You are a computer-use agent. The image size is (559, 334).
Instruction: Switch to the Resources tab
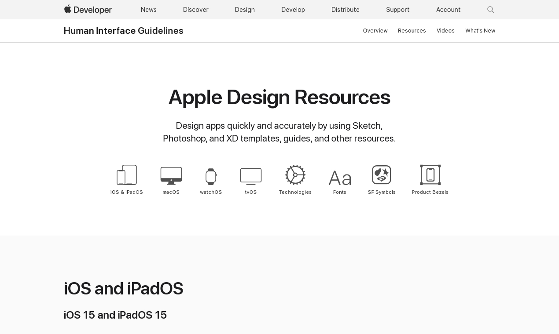click(x=412, y=31)
